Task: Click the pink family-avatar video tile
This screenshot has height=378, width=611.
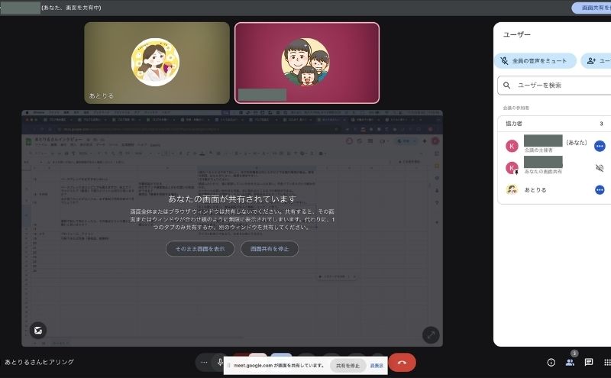Action: (307, 63)
